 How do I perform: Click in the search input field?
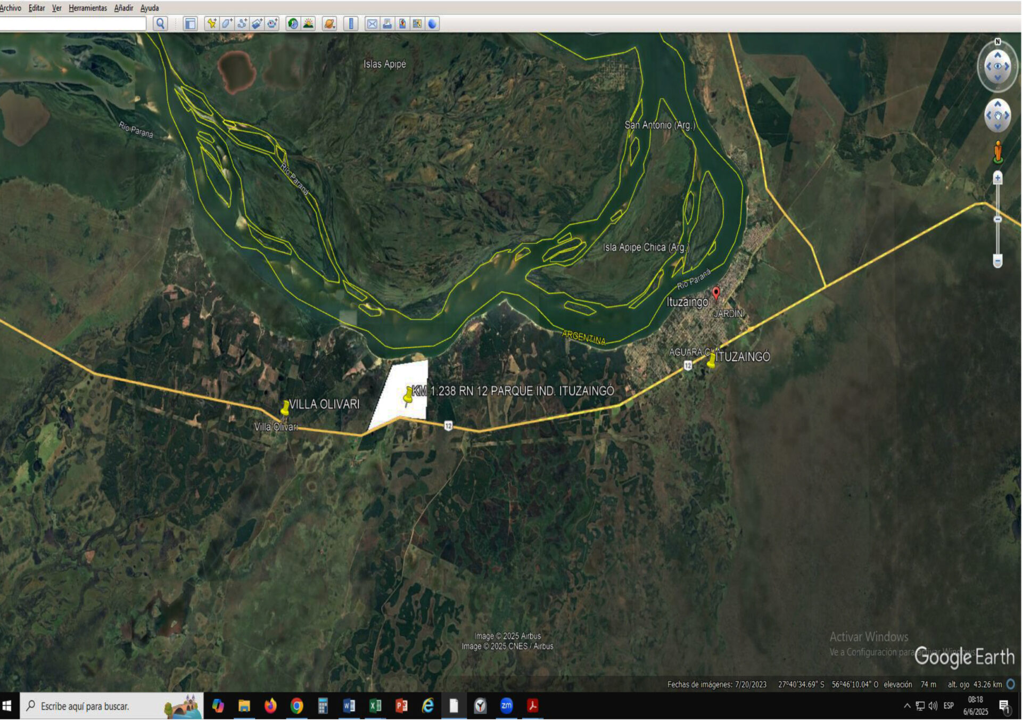point(73,23)
